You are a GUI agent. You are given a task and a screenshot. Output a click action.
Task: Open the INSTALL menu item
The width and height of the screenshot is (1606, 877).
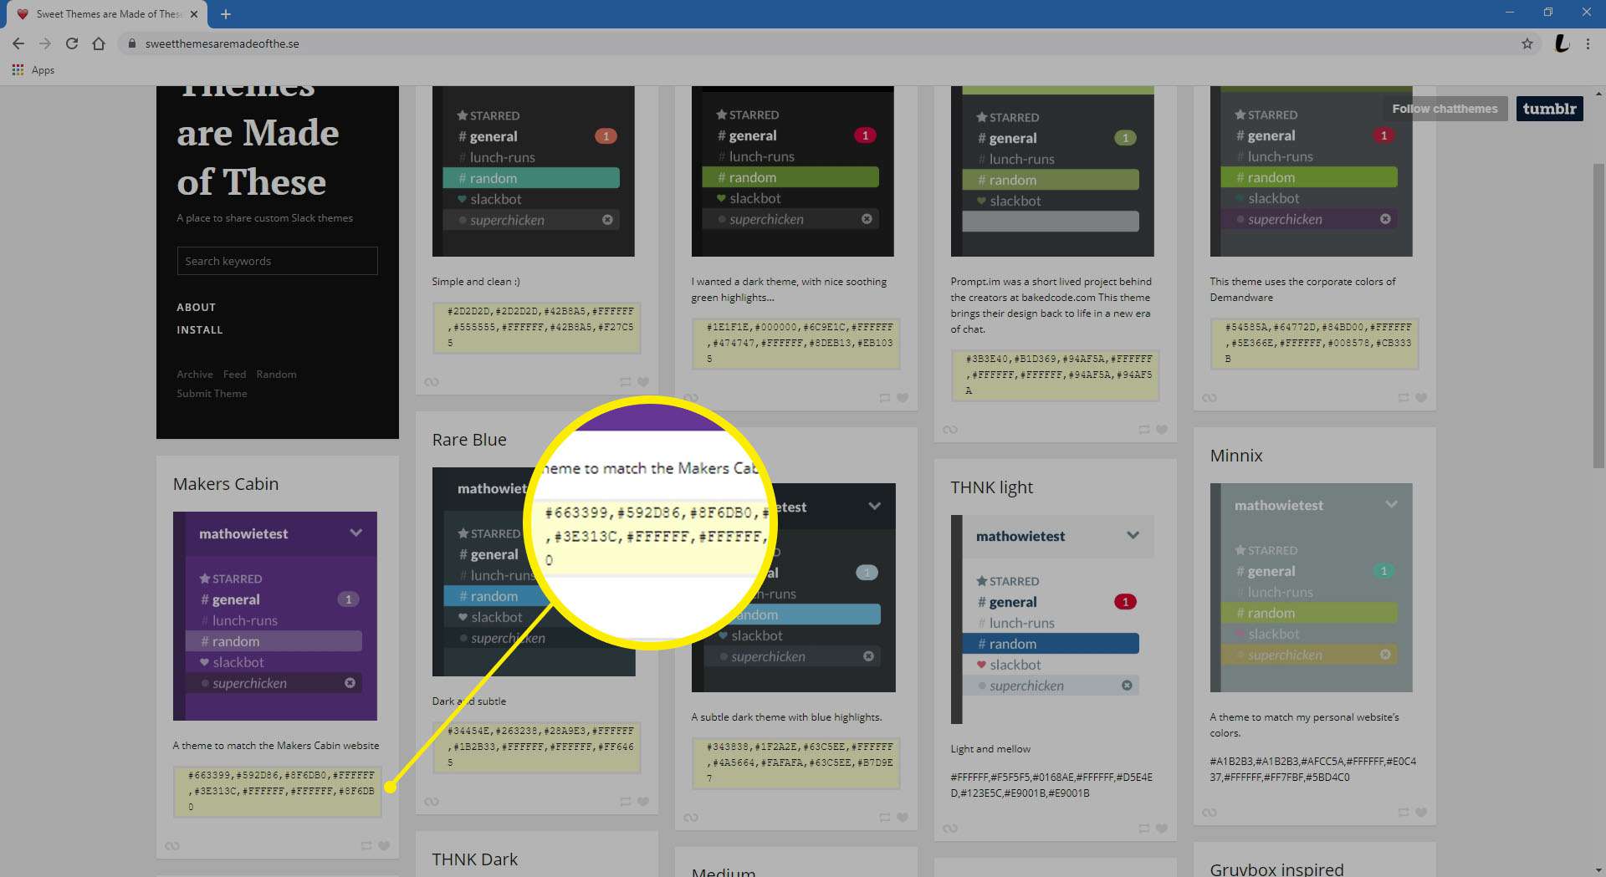pyautogui.click(x=199, y=329)
